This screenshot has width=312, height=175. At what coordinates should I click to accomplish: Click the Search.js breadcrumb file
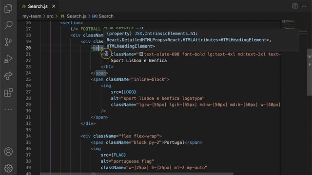(74, 16)
